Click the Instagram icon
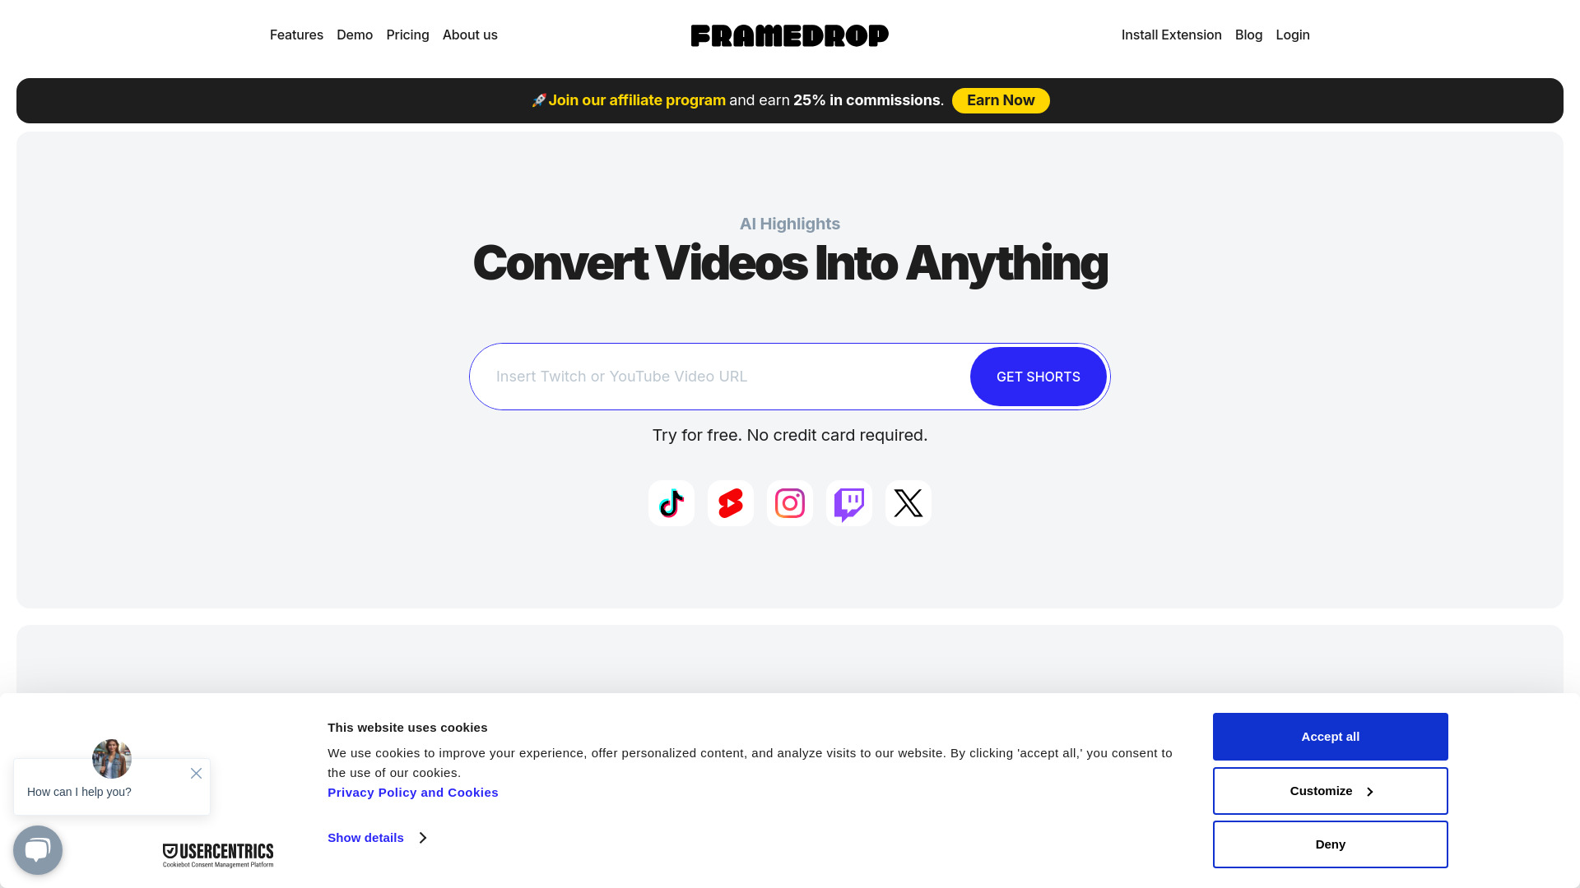The width and height of the screenshot is (1580, 888). [790, 503]
